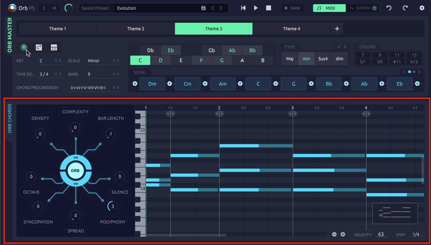Open the Theme 4 tab
Viewport: 431px width, 245px height.
[x=292, y=29]
